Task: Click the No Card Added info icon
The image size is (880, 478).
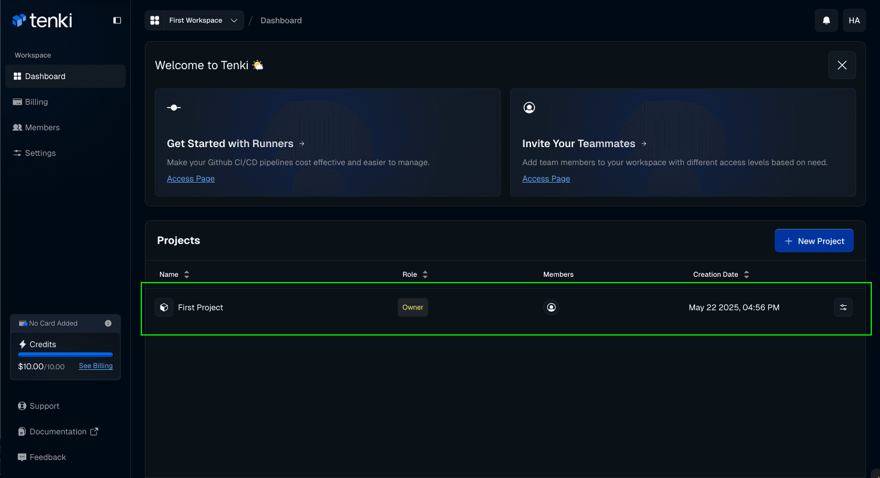Action: pos(108,323)
